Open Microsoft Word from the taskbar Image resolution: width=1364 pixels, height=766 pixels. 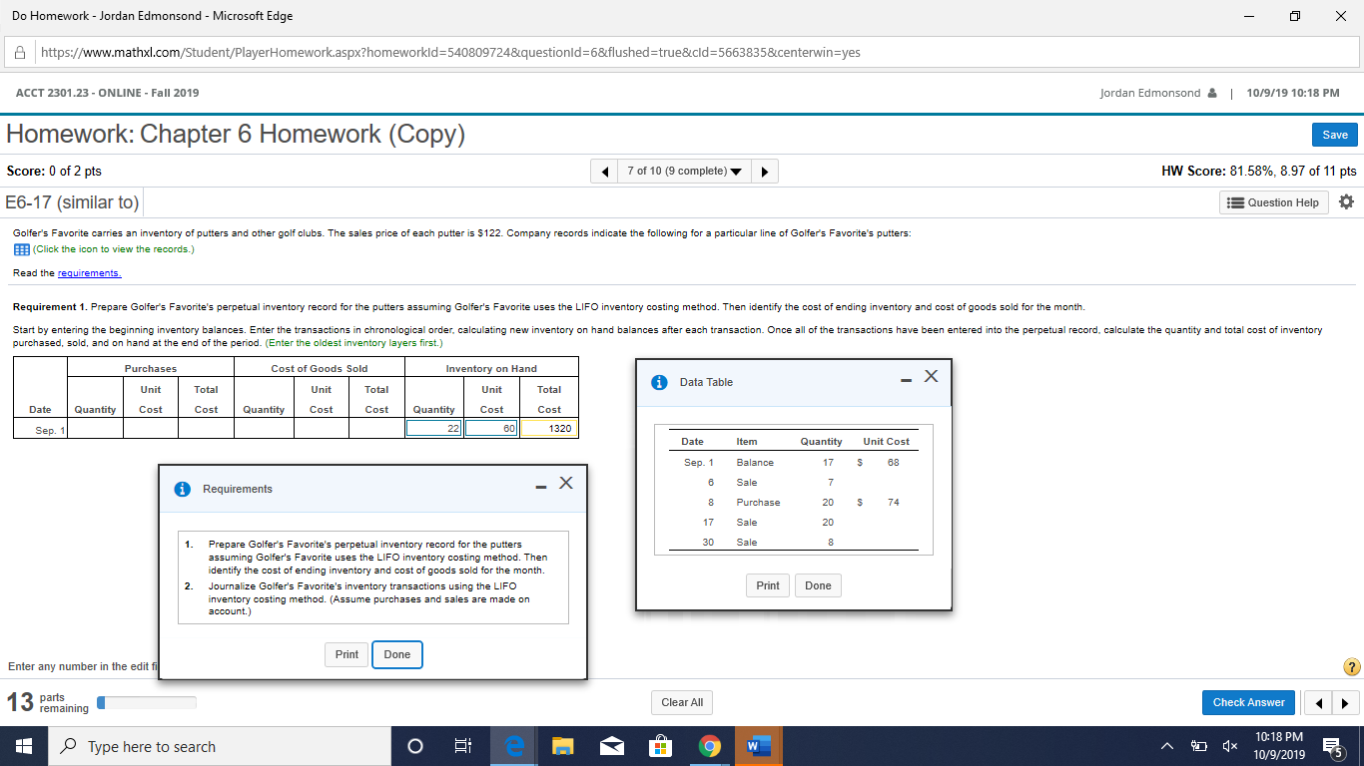click(x=759, y=745)
